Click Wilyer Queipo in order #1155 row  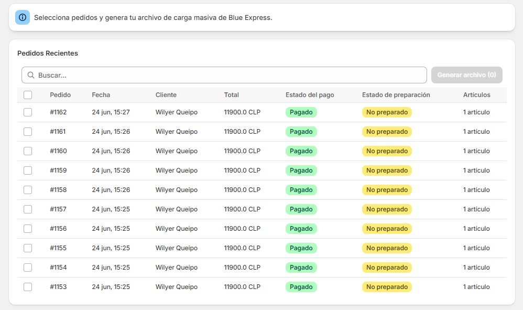pyautogui.click(x=177, y=248)
